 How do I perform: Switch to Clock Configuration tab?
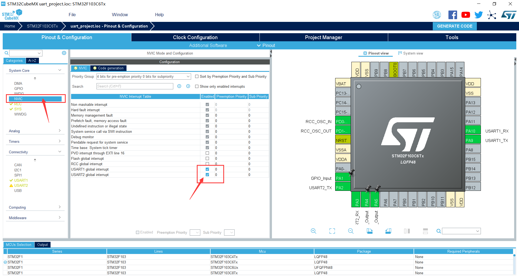(x=195, y=37)
